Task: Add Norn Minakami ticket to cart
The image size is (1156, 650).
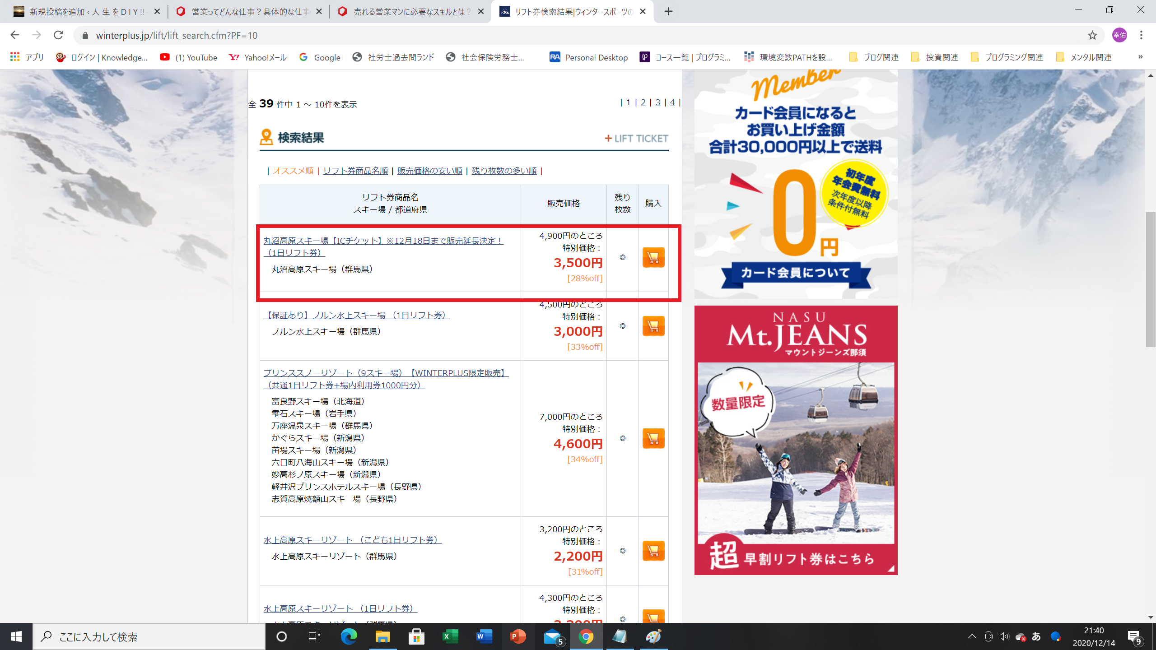Action: (653, 326)
